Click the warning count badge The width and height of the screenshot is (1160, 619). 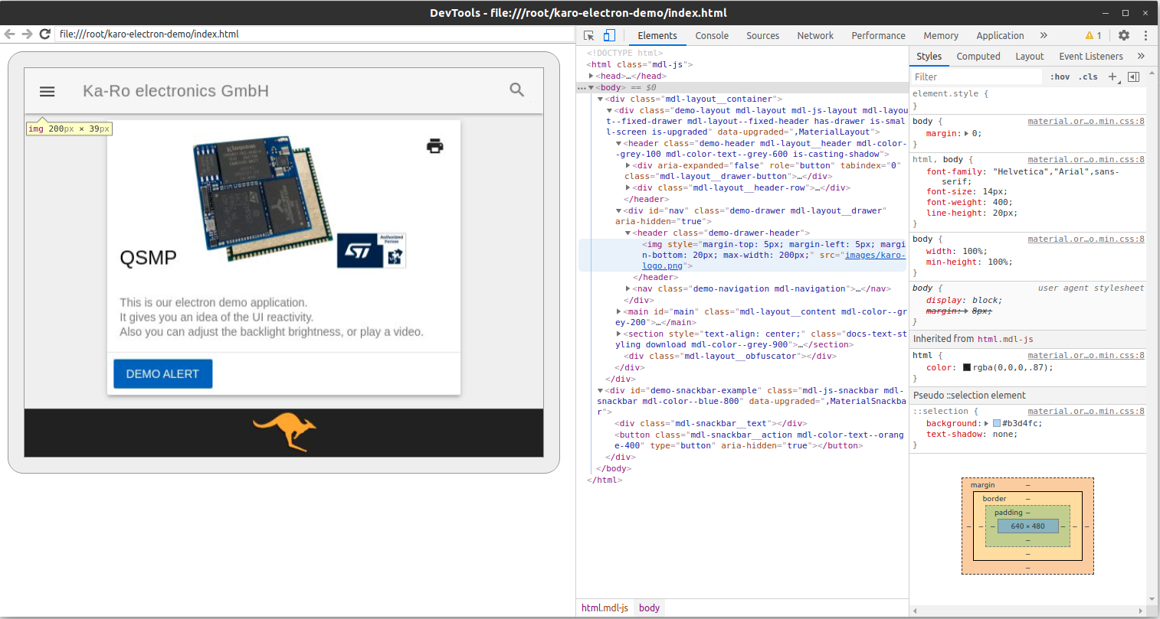point(1093,35)
